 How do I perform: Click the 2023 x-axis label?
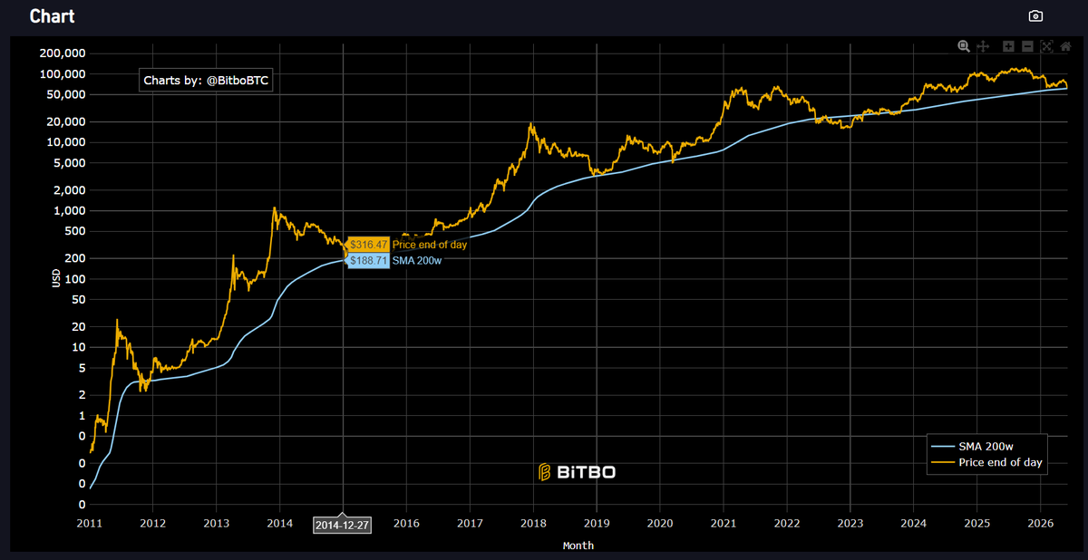[x=850, y=523]
